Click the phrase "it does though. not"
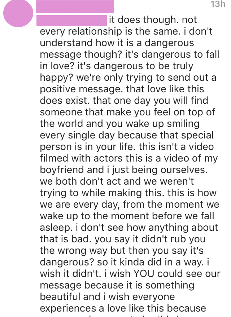 coord(153,20)
